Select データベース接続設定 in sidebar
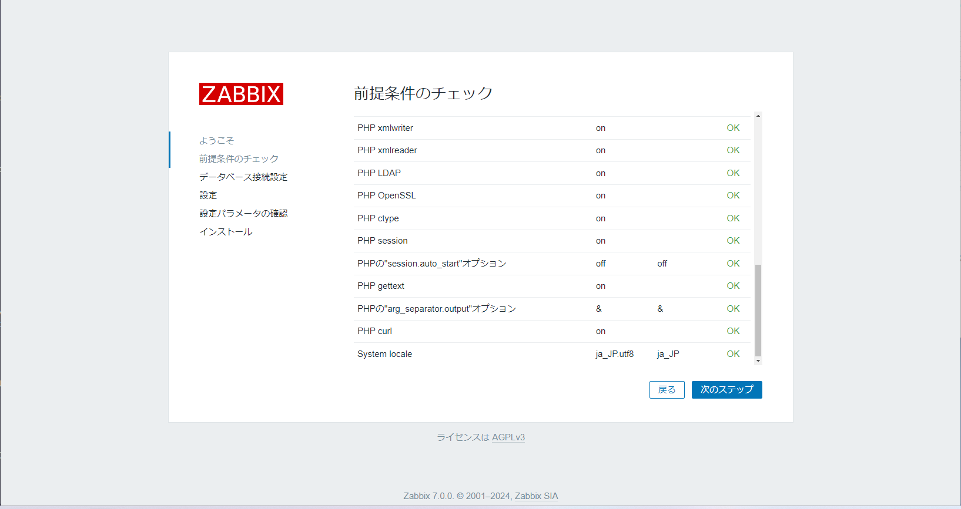The image size is (961, 509). tap(243, 177)
